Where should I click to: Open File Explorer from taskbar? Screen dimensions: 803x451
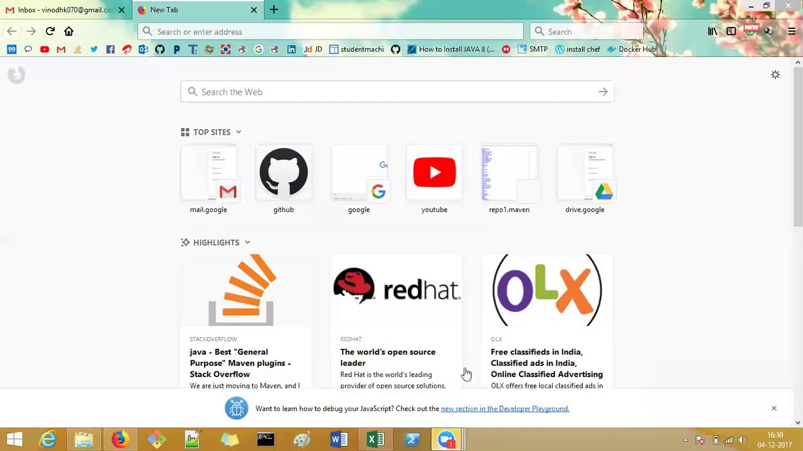84,440
